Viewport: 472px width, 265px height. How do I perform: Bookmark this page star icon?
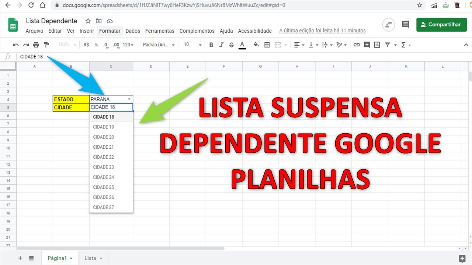coord(420,5)
